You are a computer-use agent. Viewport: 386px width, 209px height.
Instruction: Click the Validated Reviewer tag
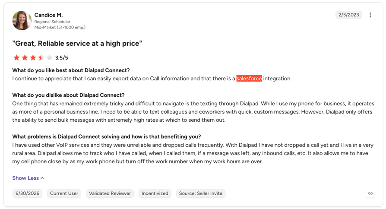coord(110,193)
